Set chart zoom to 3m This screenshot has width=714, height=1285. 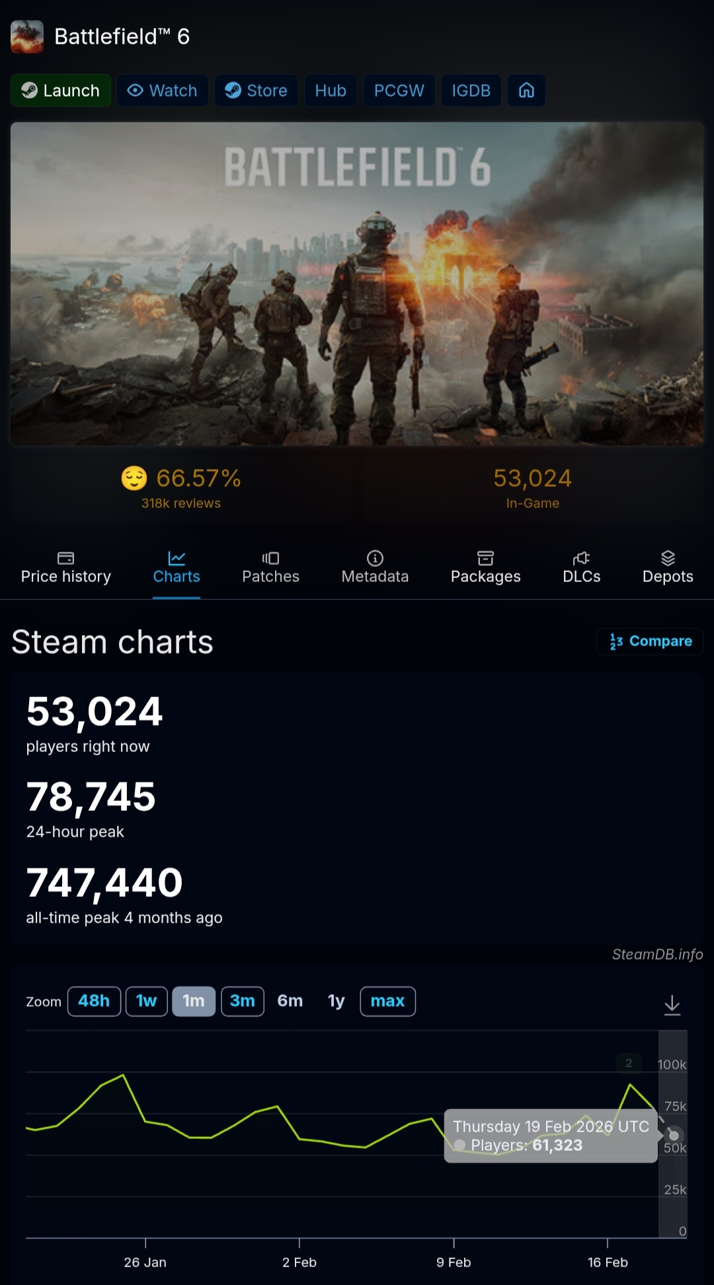click(242, 1001)
